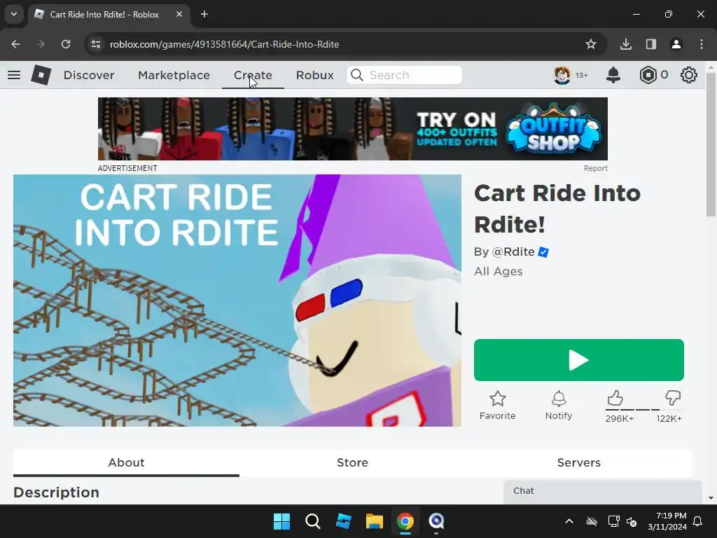Focus the Roblox search field
This screenshot has width=717, height=538.
(x=404, y=75)
